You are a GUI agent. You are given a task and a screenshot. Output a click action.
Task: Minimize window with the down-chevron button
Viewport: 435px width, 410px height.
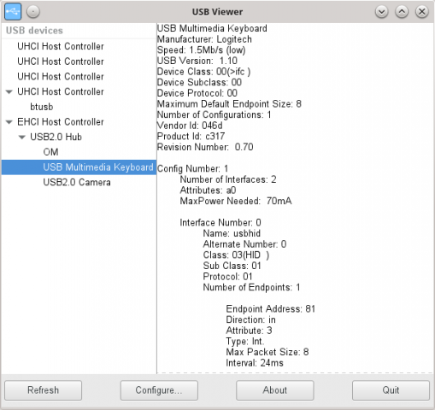[382, 12]
